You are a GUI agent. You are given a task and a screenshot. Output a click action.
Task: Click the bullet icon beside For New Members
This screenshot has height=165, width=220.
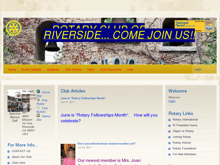tap(169, 155)
